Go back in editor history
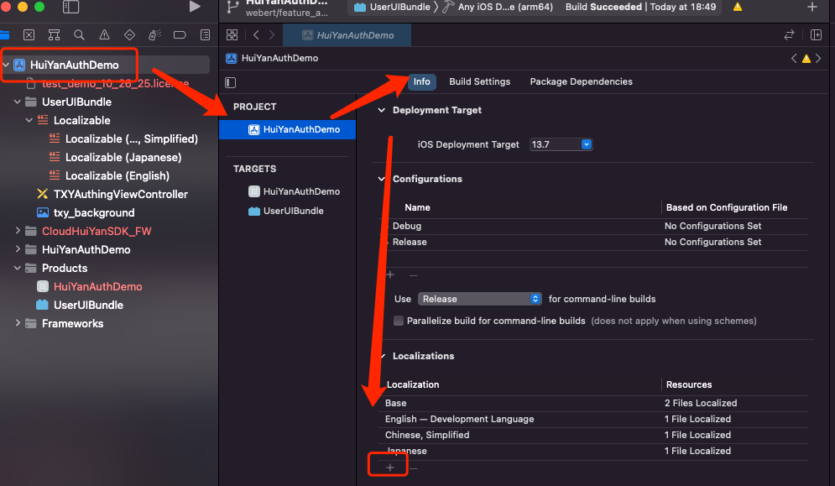 (x=256, y=35)
